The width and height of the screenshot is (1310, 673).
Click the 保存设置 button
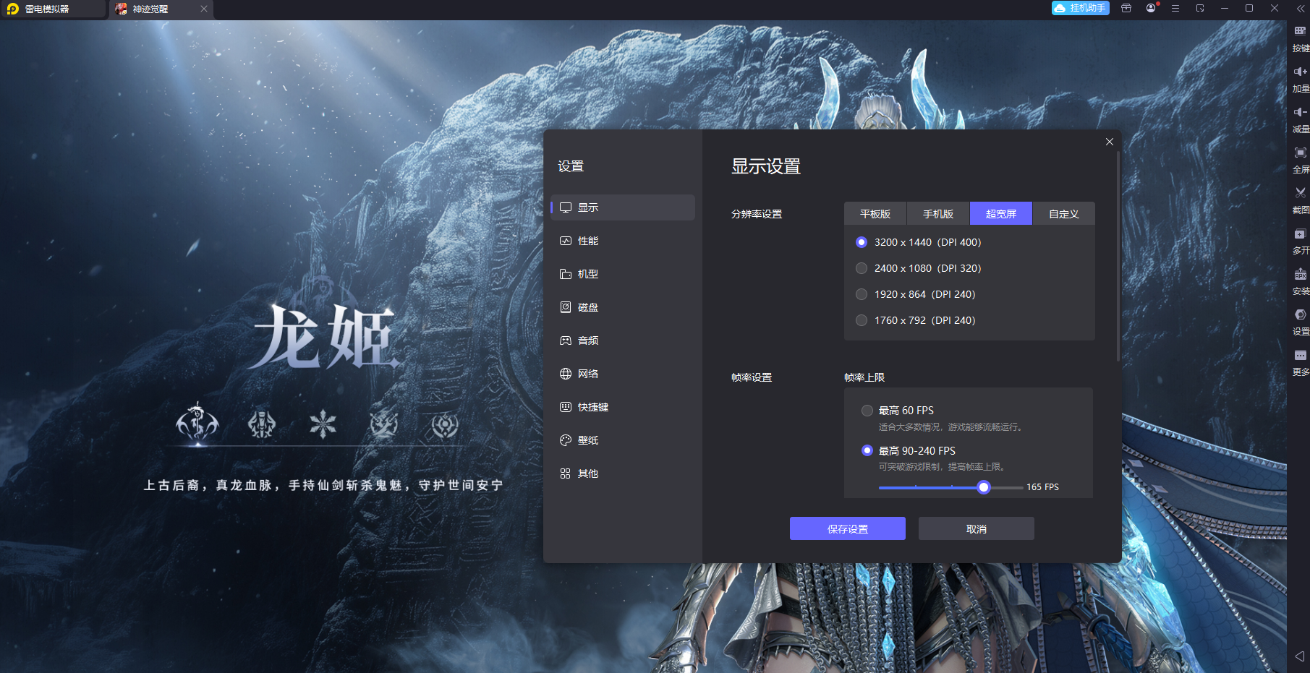(x=848, y=528)
